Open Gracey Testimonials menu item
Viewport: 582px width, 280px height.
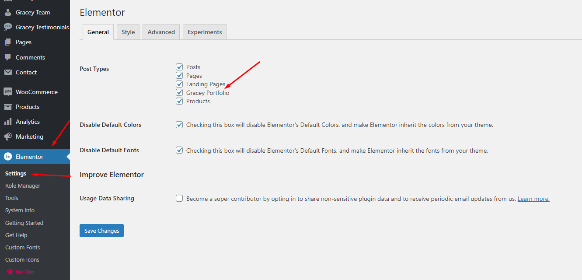[x=35, y=27]
